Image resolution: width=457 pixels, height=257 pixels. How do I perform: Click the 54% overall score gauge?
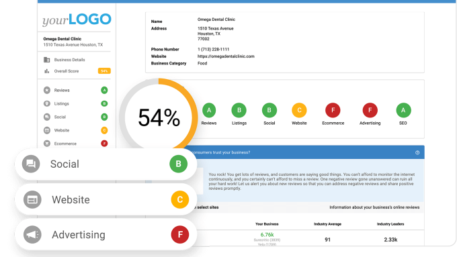[x=159, y=117]
